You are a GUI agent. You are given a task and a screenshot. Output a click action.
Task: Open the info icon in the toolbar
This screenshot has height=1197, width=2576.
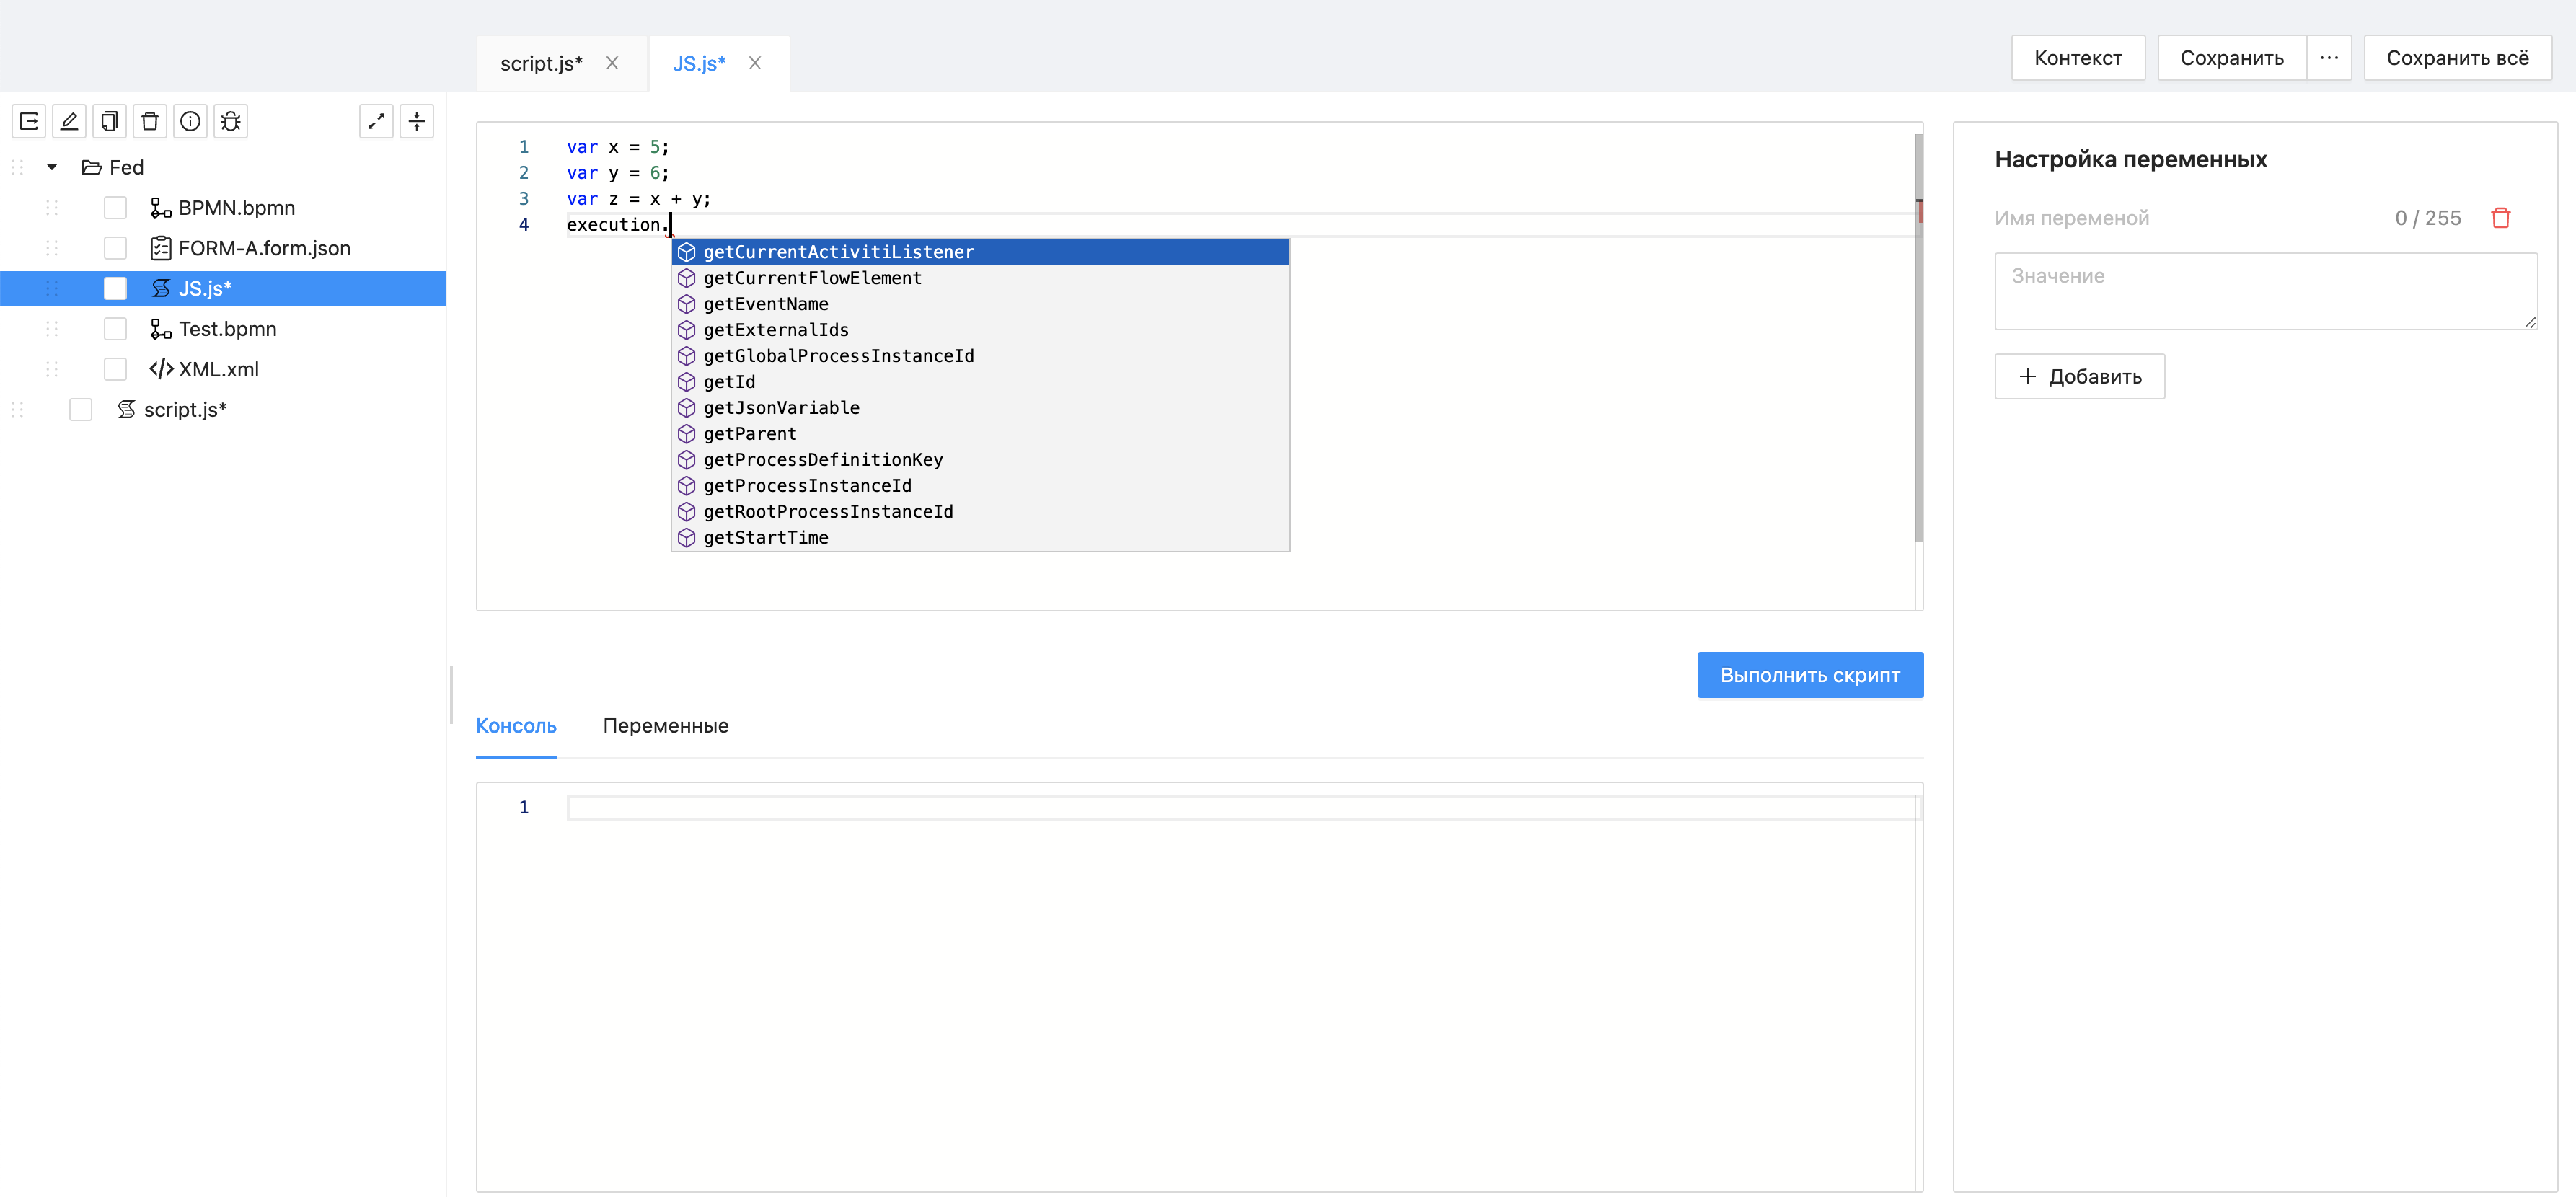[190, 121]
